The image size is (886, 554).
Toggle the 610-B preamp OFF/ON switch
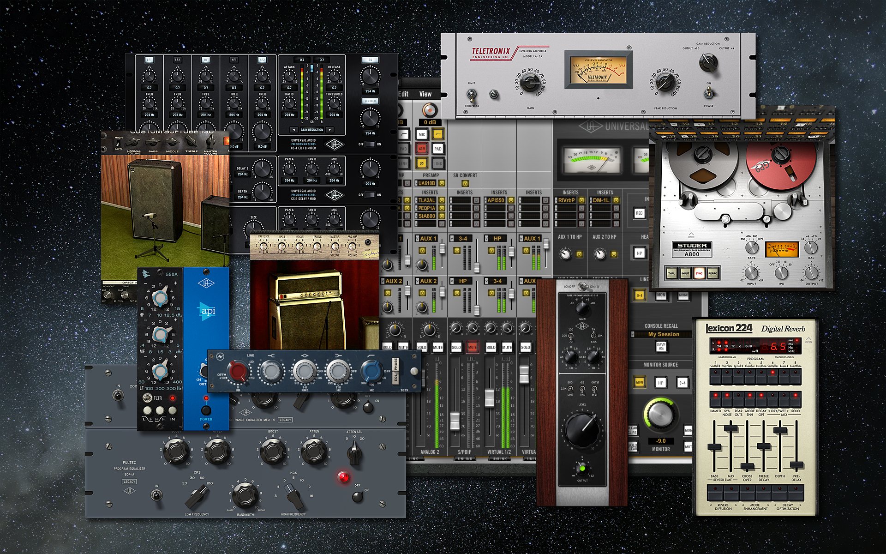click(x=582, y=287)
